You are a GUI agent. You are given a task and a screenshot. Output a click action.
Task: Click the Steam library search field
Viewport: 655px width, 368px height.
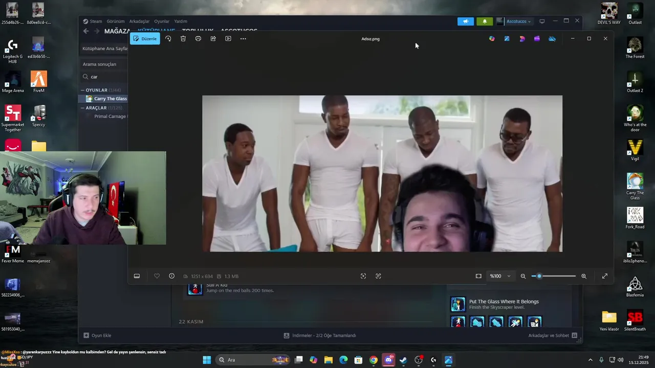pyautogui.click(x=105, y=77)
